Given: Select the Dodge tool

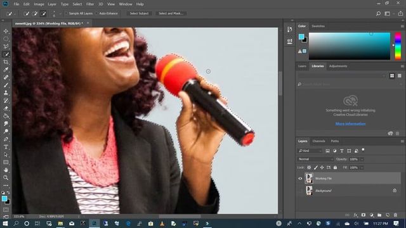Looking at the screenshot, I should click(x=6, y=131).
